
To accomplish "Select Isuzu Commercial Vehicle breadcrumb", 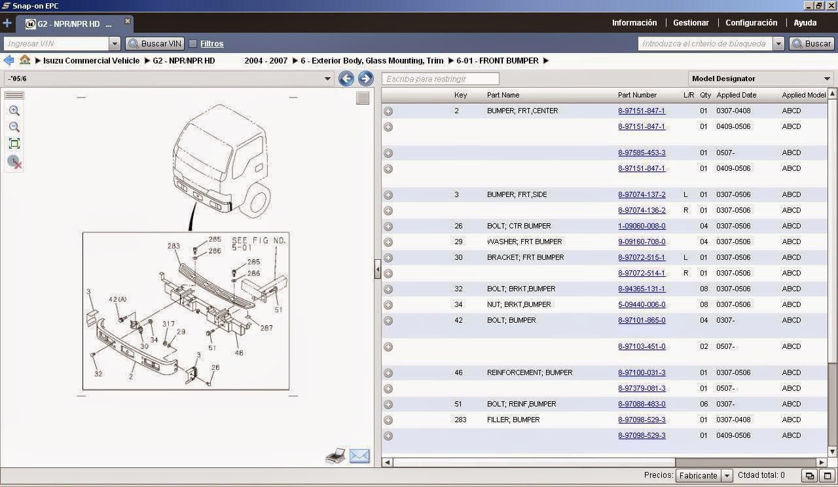I will 92,61.
